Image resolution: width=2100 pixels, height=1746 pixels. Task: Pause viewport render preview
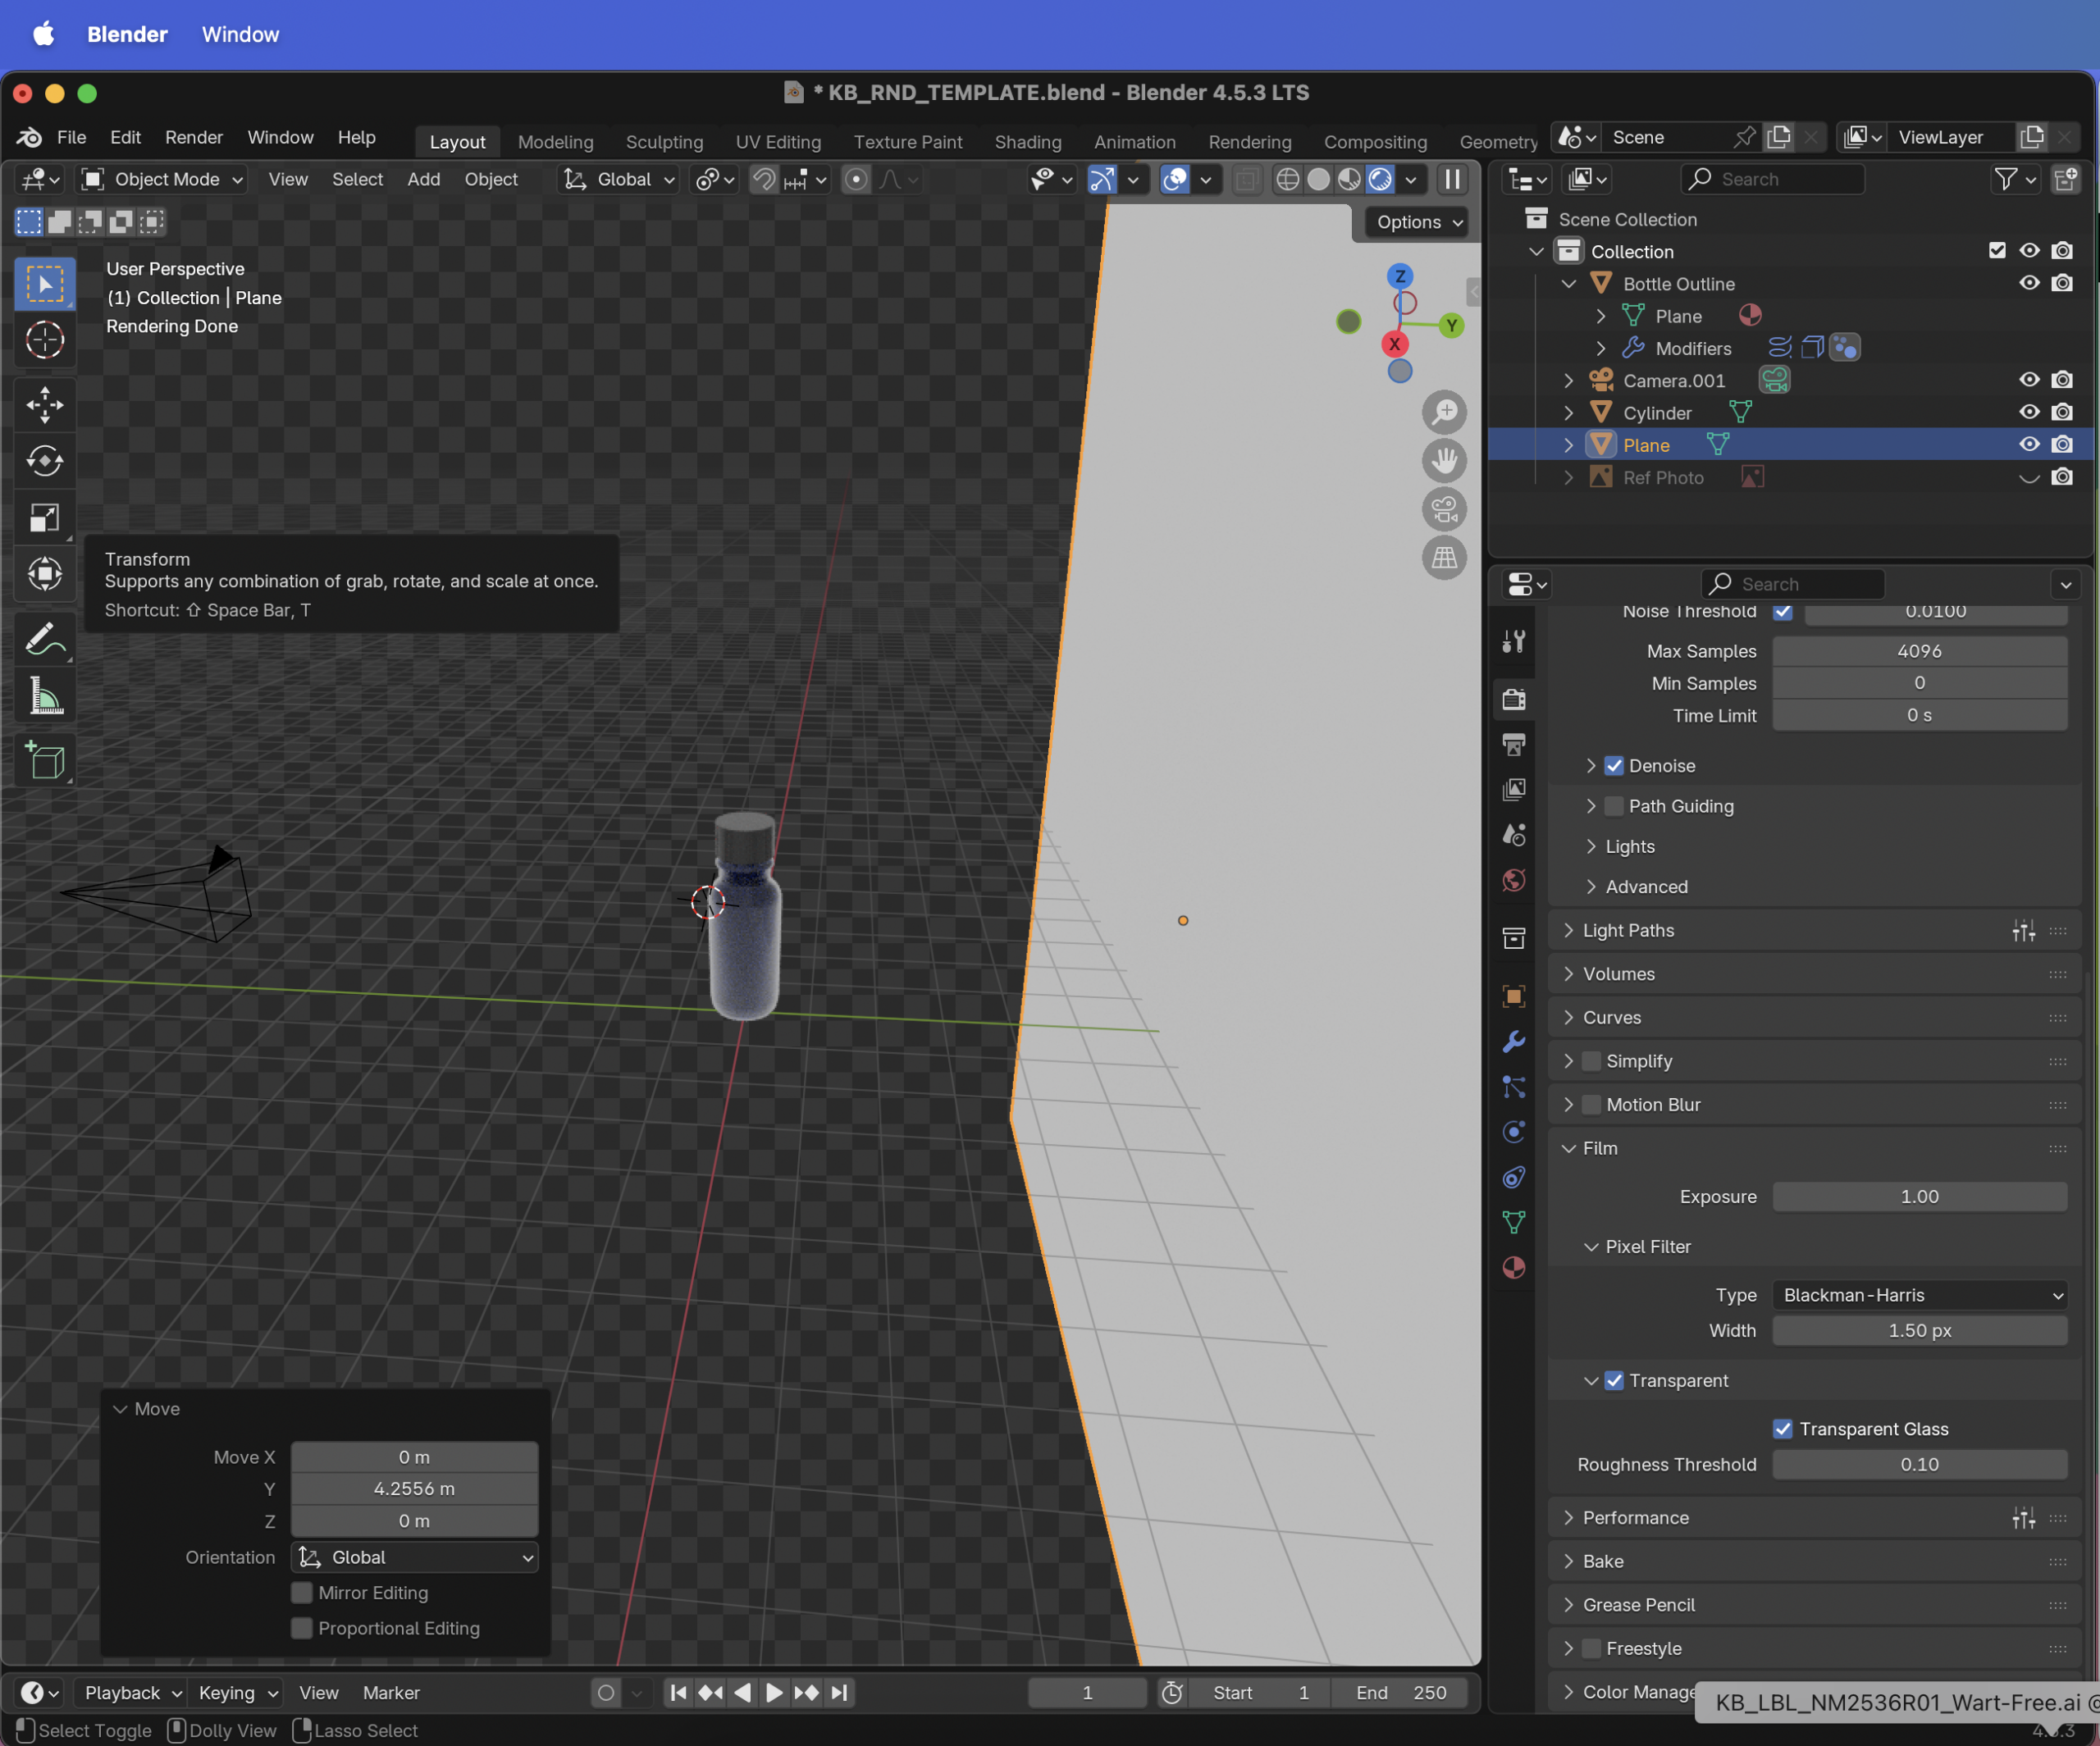pyautogui.click(x=1452, y=180)
